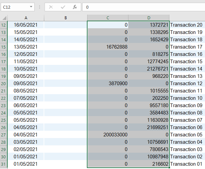
Task: Select row 31 header
Action: [4, 164]
